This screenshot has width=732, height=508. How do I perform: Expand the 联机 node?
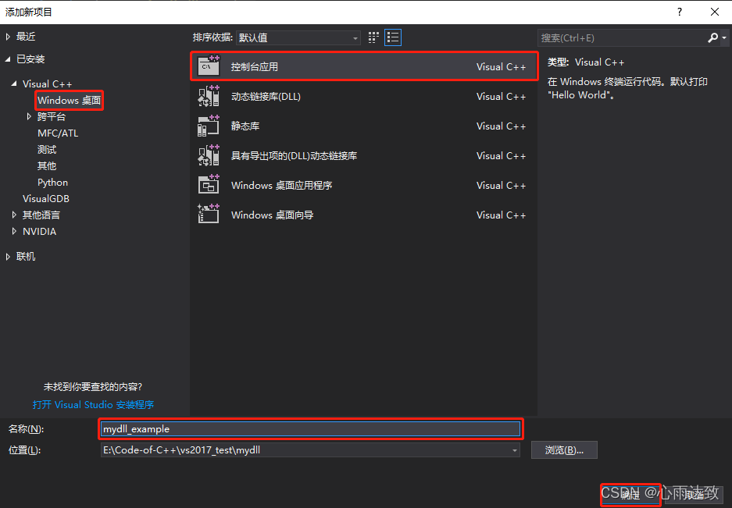(x=8, y=257)
